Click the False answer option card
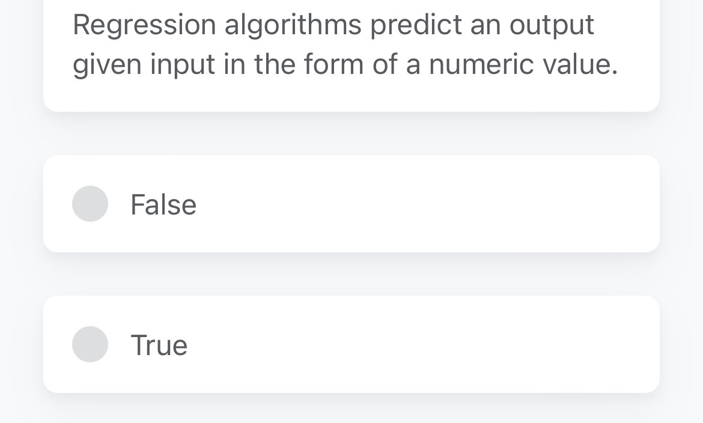Image resolution: width=703 pixels, height=423 pixels. point(351,204)
